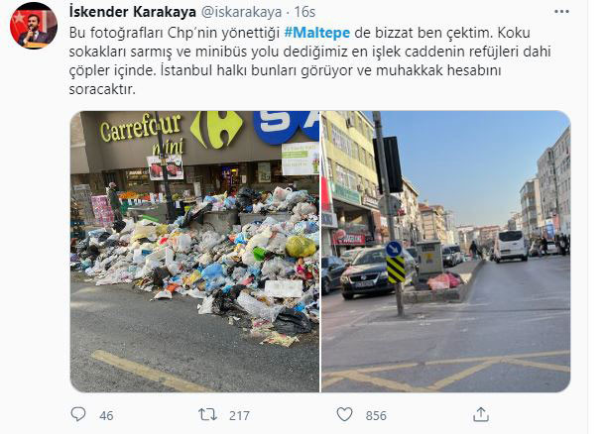Image resolution: width=605 pixels, height=434 pixels.
Task: Click the like count 856
Action: pos(376,415)
